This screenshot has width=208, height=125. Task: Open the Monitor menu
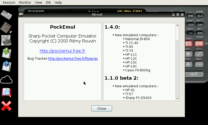(x=25, y=3)
